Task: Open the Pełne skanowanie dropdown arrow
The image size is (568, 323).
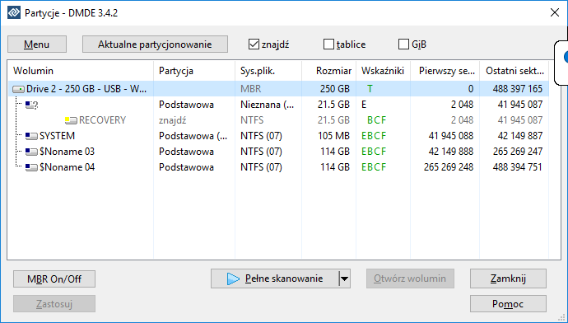Action: (344, 279)
